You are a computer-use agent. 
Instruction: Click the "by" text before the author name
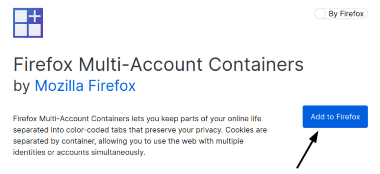click(x=21, y=87)
